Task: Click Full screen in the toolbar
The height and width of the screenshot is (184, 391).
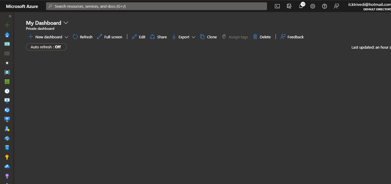Action: click(110, 37)
